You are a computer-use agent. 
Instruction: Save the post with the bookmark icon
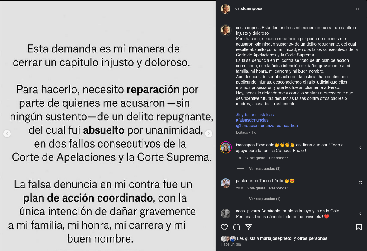point(359,227)
